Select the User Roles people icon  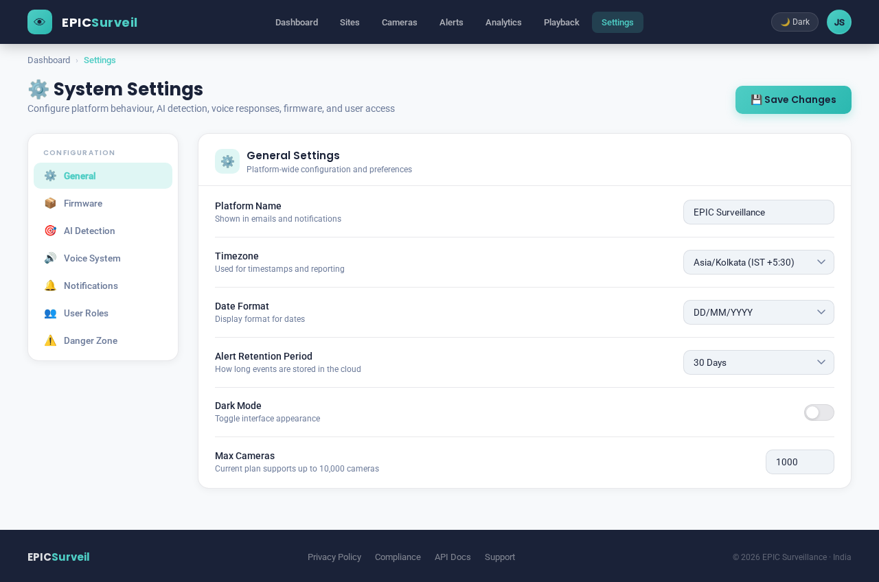coord(50,313)
